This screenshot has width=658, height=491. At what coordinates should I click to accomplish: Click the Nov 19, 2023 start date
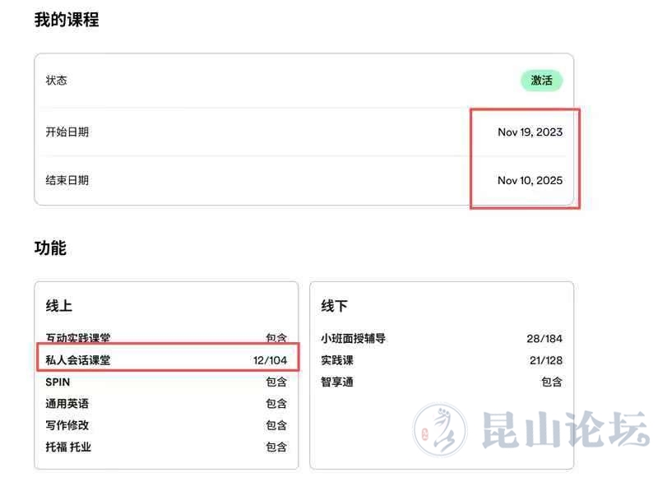click(x=530, y=132)
